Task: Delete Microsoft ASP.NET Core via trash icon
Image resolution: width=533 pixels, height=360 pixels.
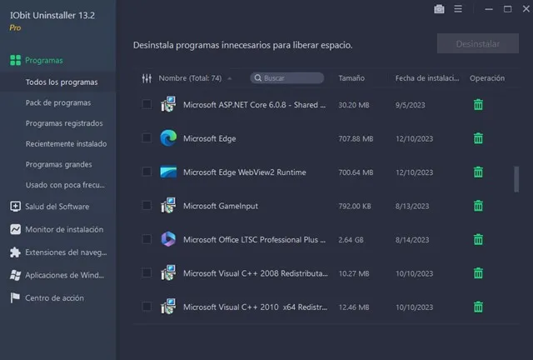Action: 478,104
